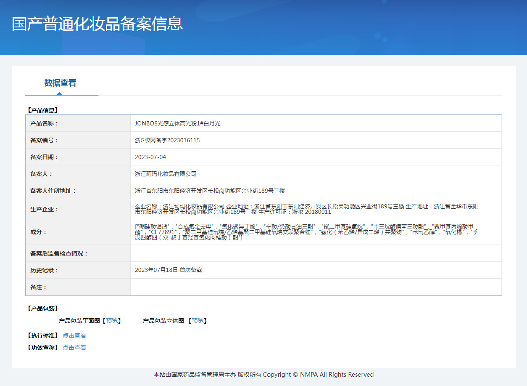Select the 备案人住所地址 address value
The image size is (527, 386).
(210, 191)
